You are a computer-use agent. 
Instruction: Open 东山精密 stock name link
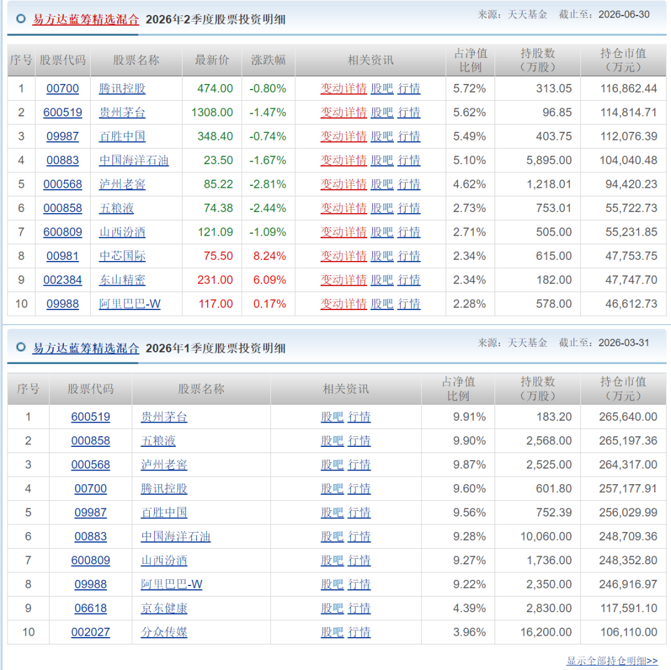[122, 280]
